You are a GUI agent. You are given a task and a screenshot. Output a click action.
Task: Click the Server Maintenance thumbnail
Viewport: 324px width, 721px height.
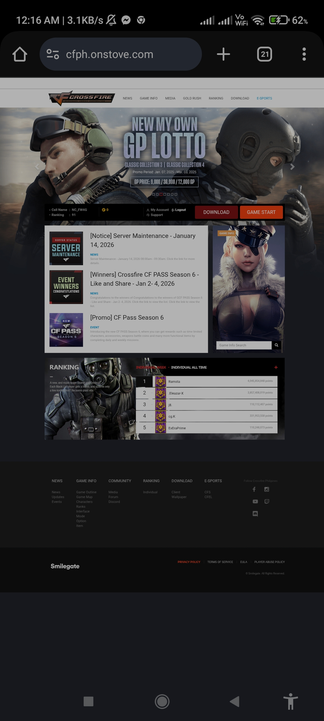66,248
